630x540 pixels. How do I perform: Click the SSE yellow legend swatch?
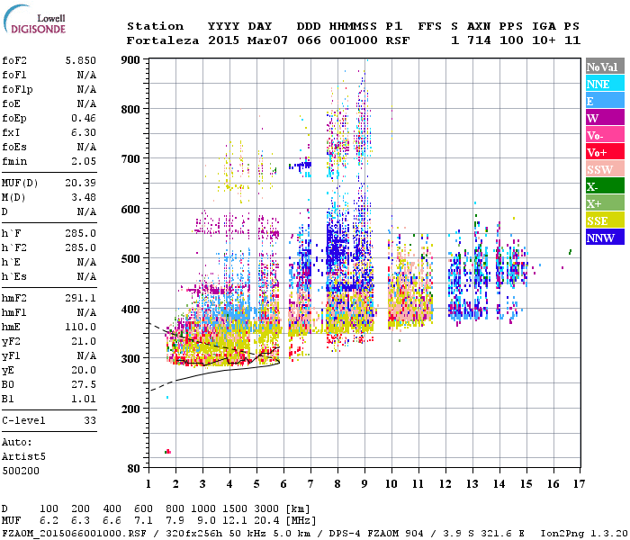click(604, 220)
